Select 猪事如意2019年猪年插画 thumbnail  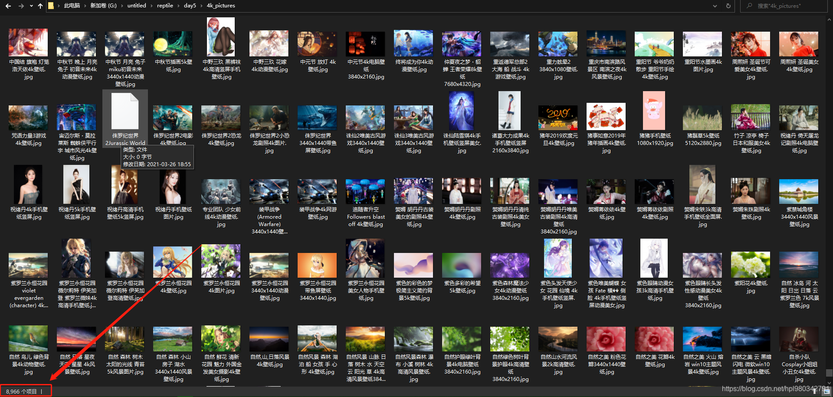[606, 116]
